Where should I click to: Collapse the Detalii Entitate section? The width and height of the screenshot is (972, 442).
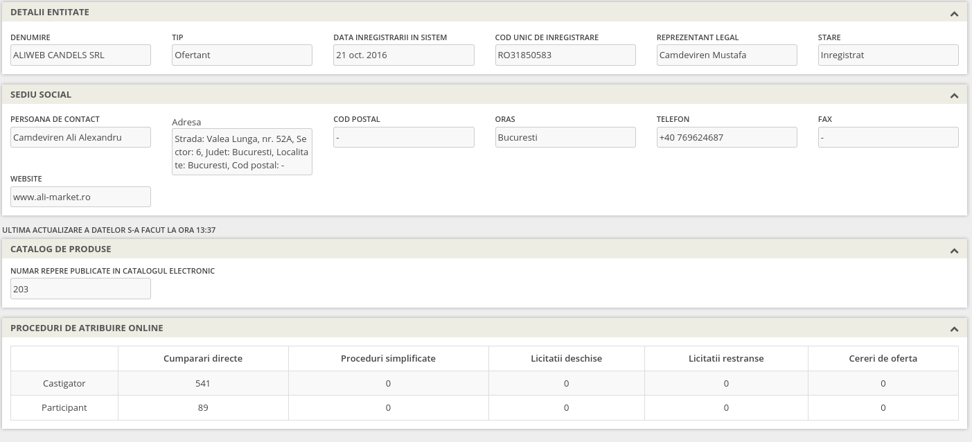[954, 13]
